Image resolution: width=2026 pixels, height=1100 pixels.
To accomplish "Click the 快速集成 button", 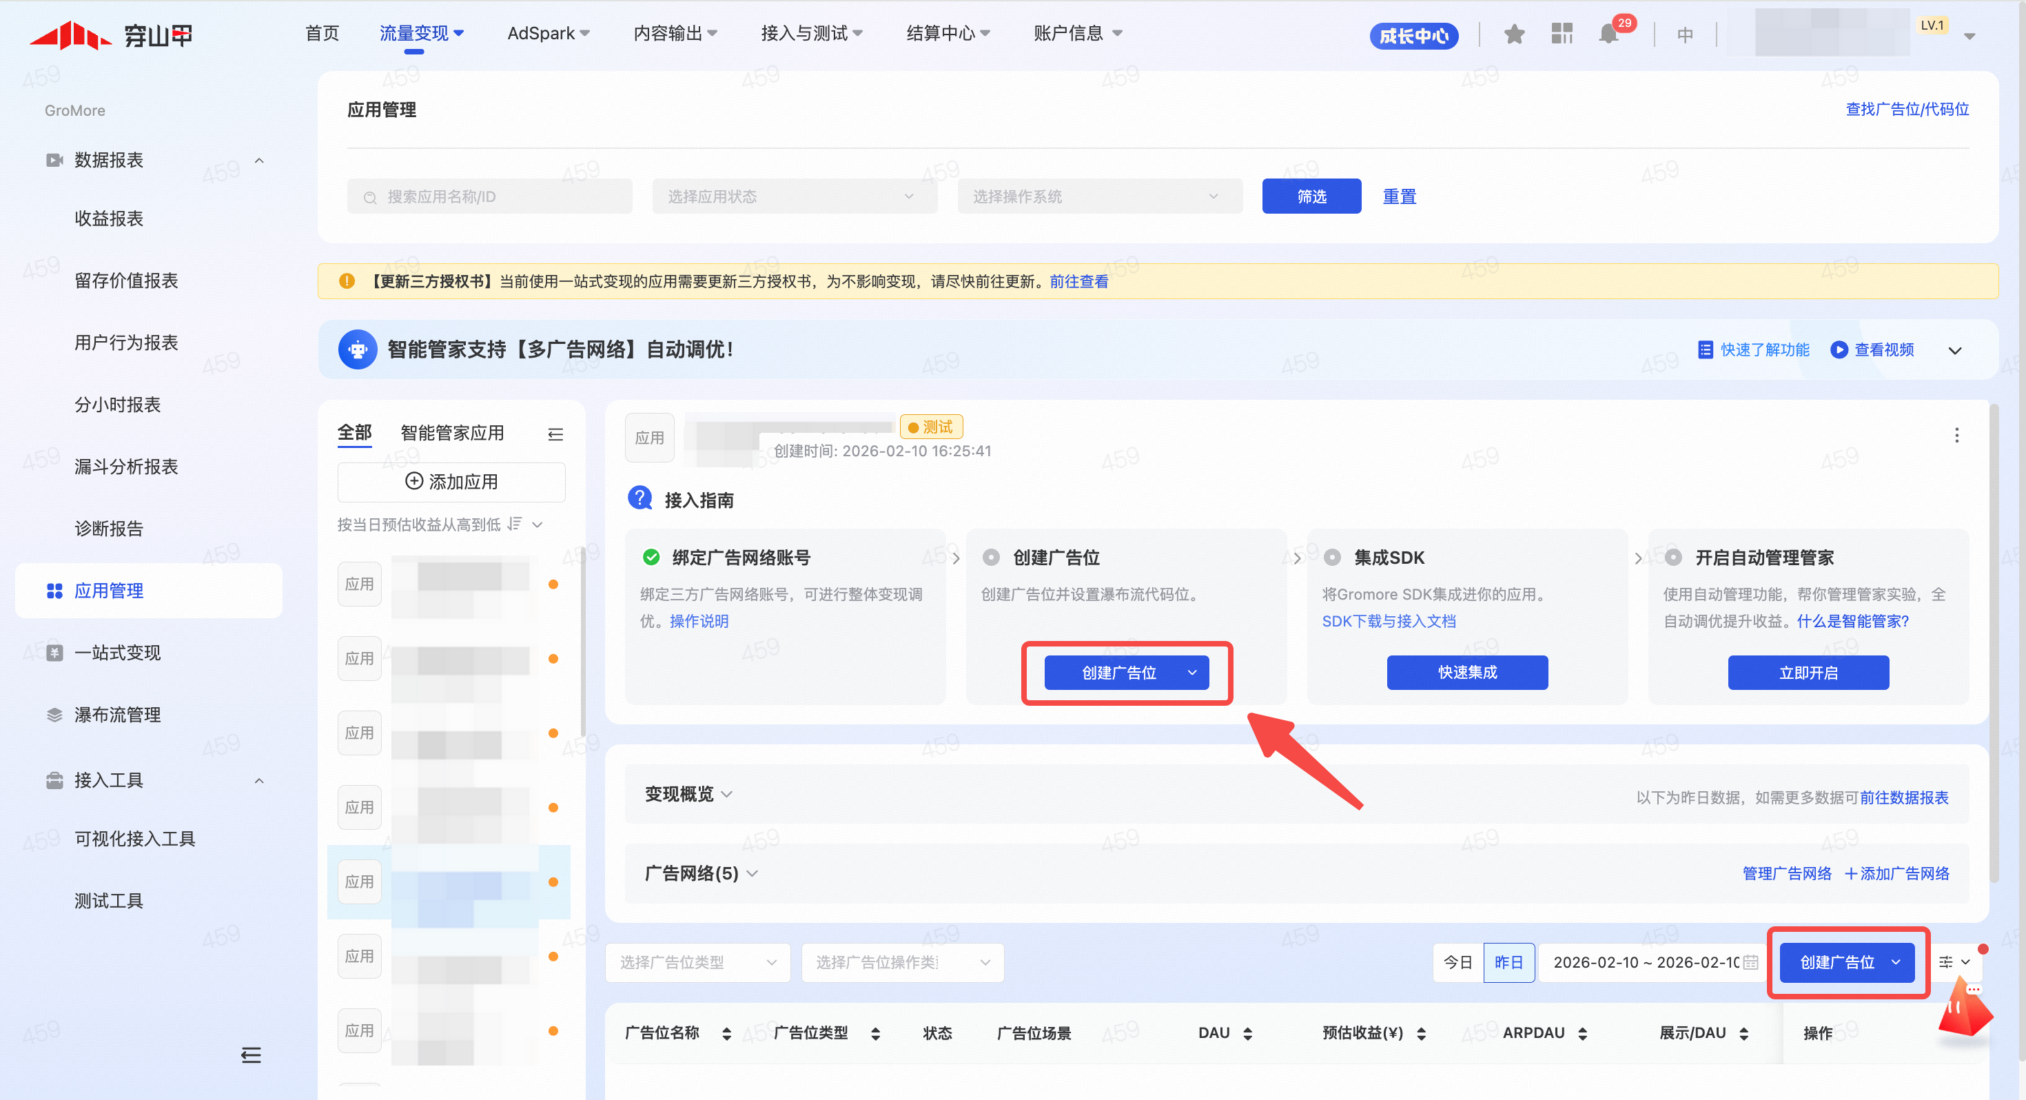I will (x=1467, y=673).
